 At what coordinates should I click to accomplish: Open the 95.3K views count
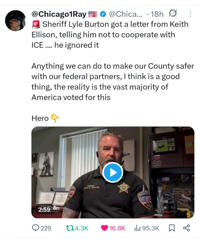click(151, 228)
